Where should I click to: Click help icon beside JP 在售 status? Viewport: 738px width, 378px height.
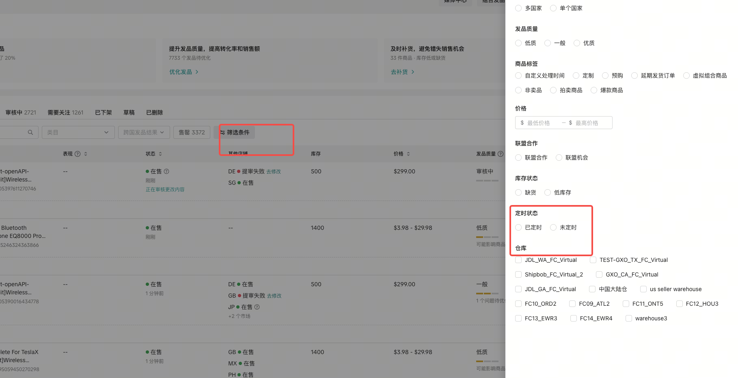(x=257, y=307)
